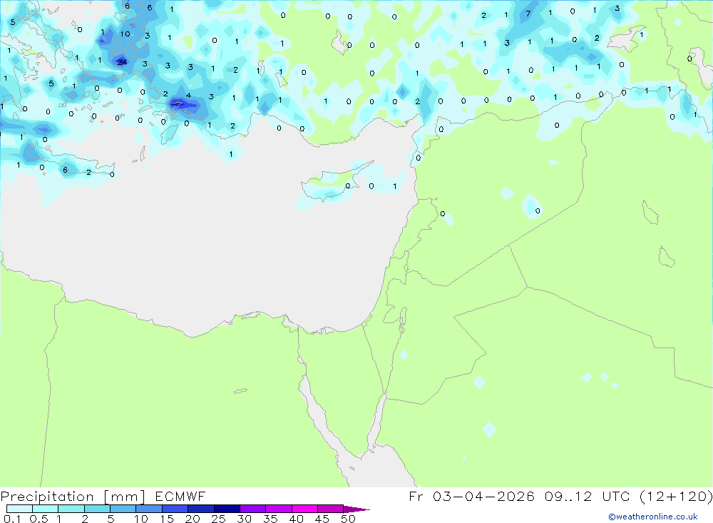This screenshot has height=523, width=713.
Task: Select the 2–5 mm legend color swatch
Action: pos(97,509)
